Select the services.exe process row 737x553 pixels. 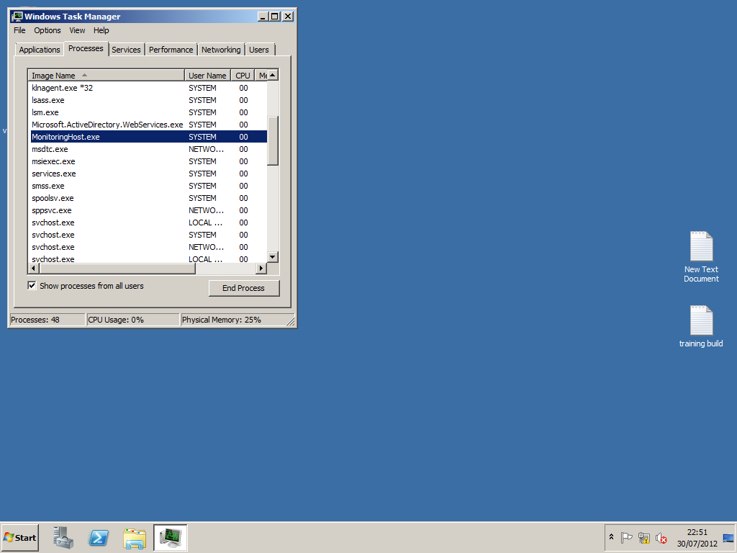click(148, 174)
